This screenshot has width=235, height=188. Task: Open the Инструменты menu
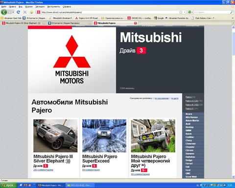pos(54,7)
